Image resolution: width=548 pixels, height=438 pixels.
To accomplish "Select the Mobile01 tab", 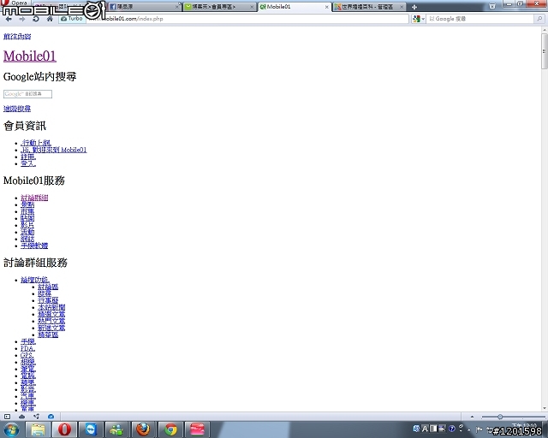I will (295, 7).
